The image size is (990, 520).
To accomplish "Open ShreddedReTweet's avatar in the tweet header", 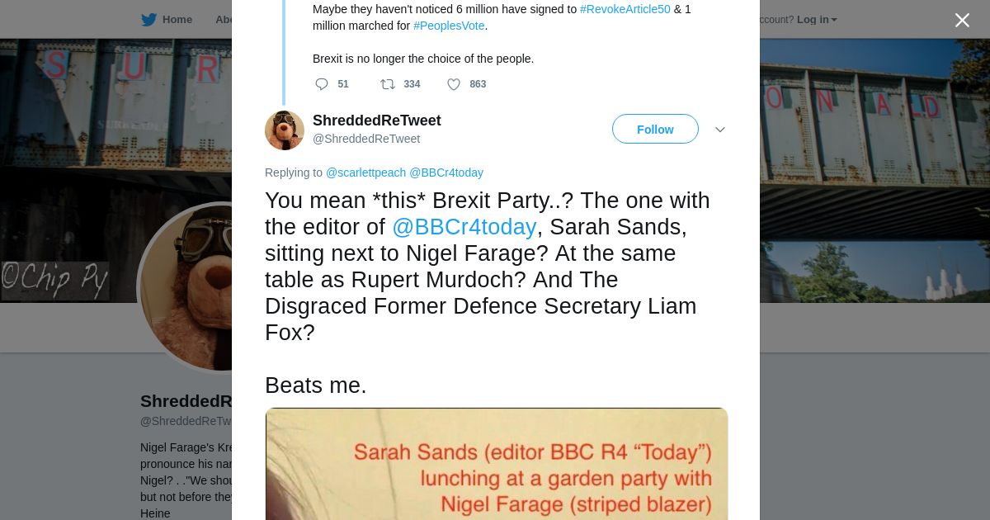I will (x=285, y=130).
